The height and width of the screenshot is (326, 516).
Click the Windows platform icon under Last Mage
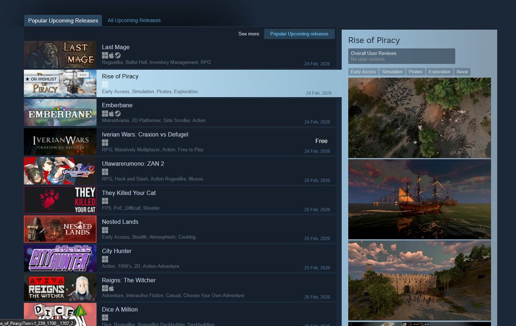tap(105, 55)
